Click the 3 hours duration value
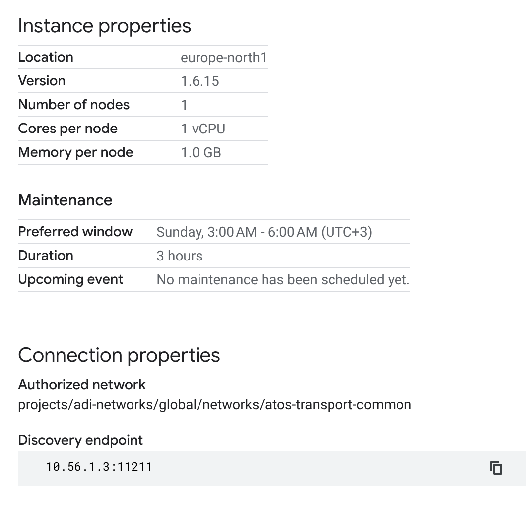This screenshot has height=520, width=531. tap(180, 256)
